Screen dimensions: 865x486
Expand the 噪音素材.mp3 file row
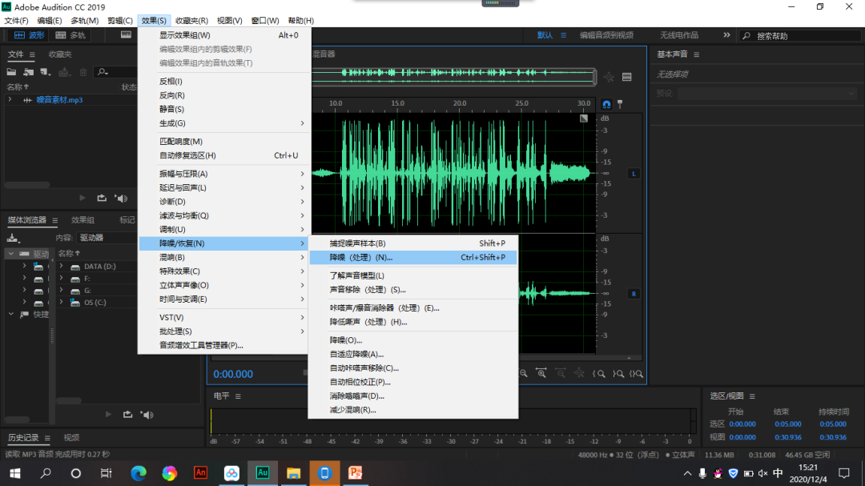click(x=10, y=100)
